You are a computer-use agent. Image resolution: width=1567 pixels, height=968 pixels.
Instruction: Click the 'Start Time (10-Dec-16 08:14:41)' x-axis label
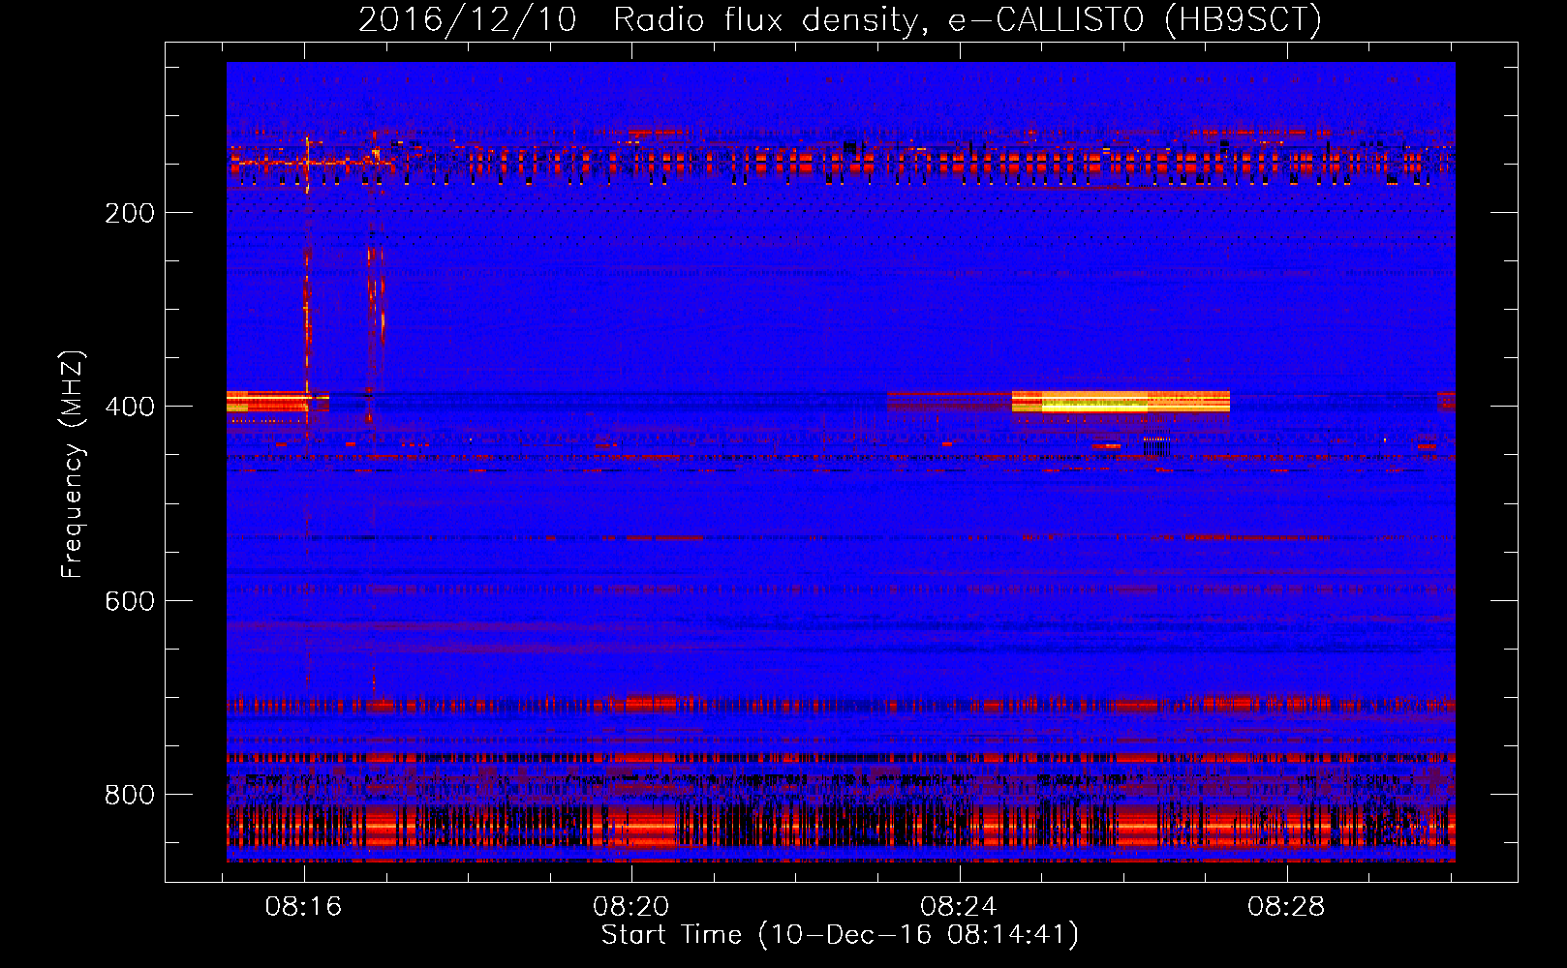click(840, 935)
